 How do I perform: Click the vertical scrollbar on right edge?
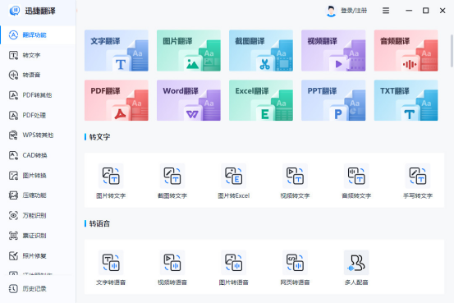[452, 51]
